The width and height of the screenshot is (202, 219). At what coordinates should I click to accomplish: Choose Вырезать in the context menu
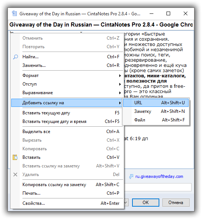pos(67,140)
